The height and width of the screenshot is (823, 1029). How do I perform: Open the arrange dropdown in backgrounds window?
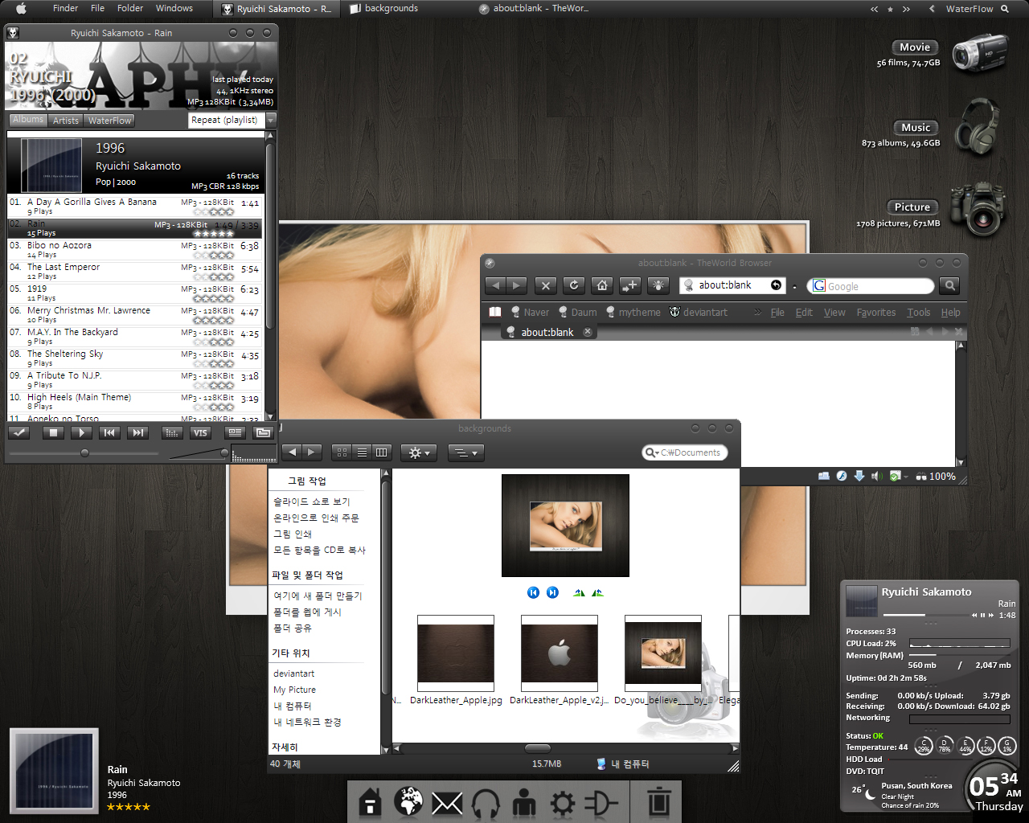[x=465, y=452]
